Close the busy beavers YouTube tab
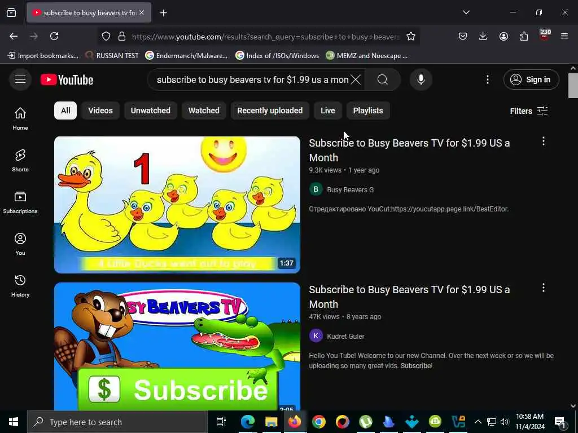578x433 pixels. [x=142, y=12]
